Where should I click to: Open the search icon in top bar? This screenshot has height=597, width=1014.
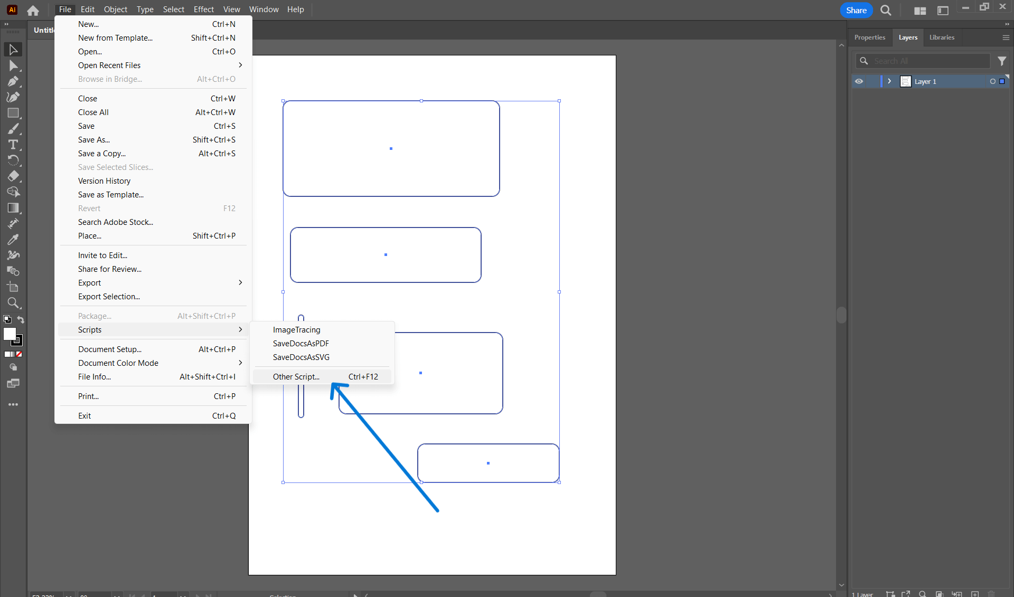[886, 10]
